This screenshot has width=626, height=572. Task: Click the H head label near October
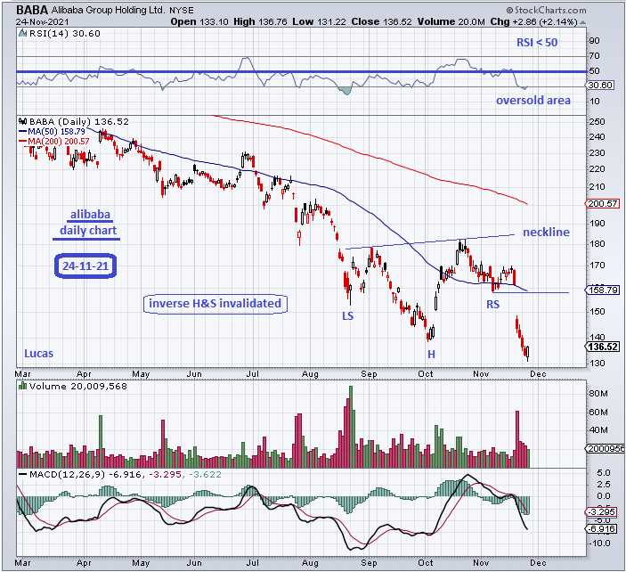coord(431,355)
